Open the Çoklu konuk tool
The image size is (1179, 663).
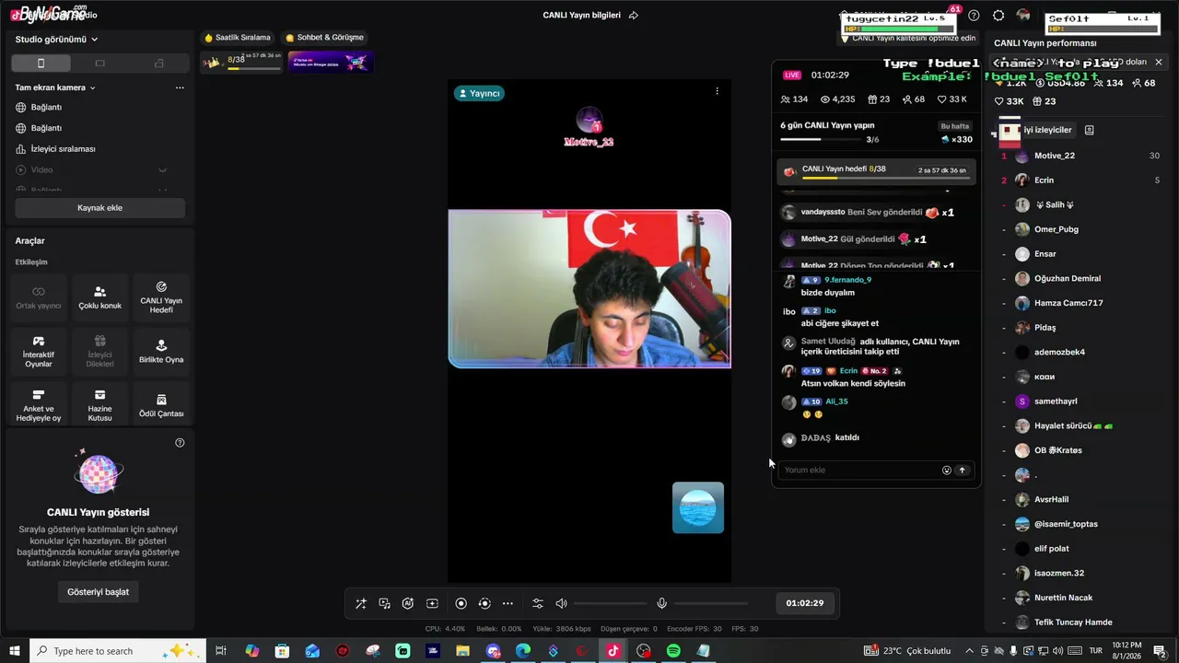pyautogui.click(x=99, y=297)
